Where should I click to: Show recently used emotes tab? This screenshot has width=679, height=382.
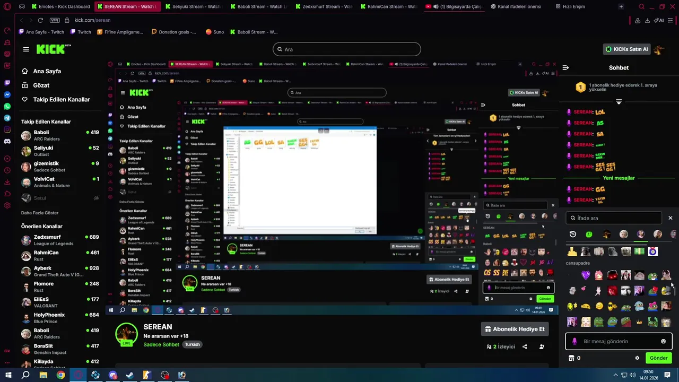coord(573,234)
